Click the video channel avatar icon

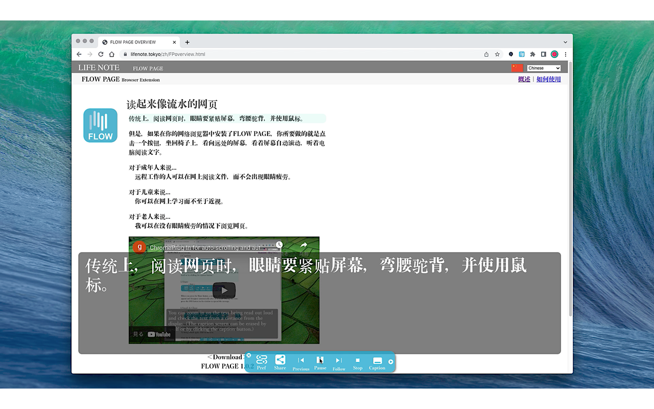[x=139, y=247]
